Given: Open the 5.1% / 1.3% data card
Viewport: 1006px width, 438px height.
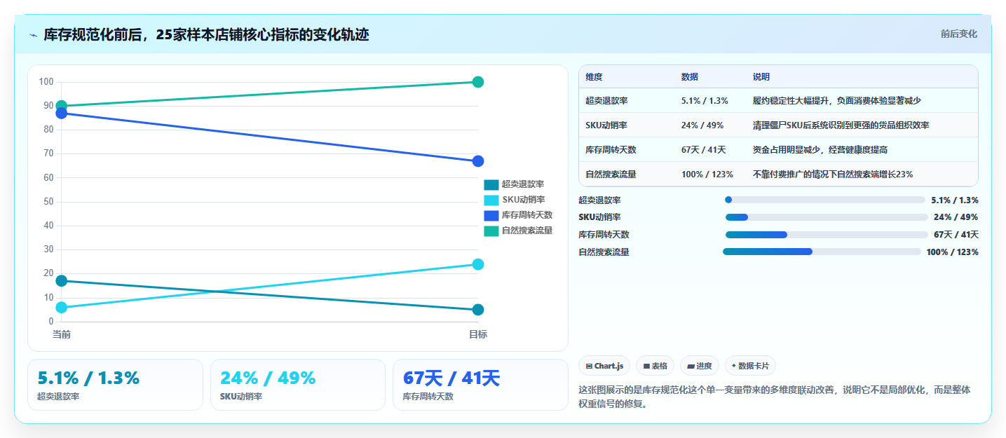Looking at the screenshot, I should coord(115,385).
